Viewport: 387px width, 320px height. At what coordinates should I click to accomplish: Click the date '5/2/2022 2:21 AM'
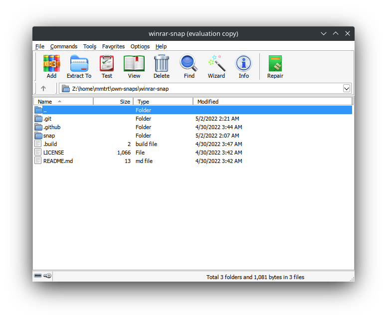pos(217,119)
